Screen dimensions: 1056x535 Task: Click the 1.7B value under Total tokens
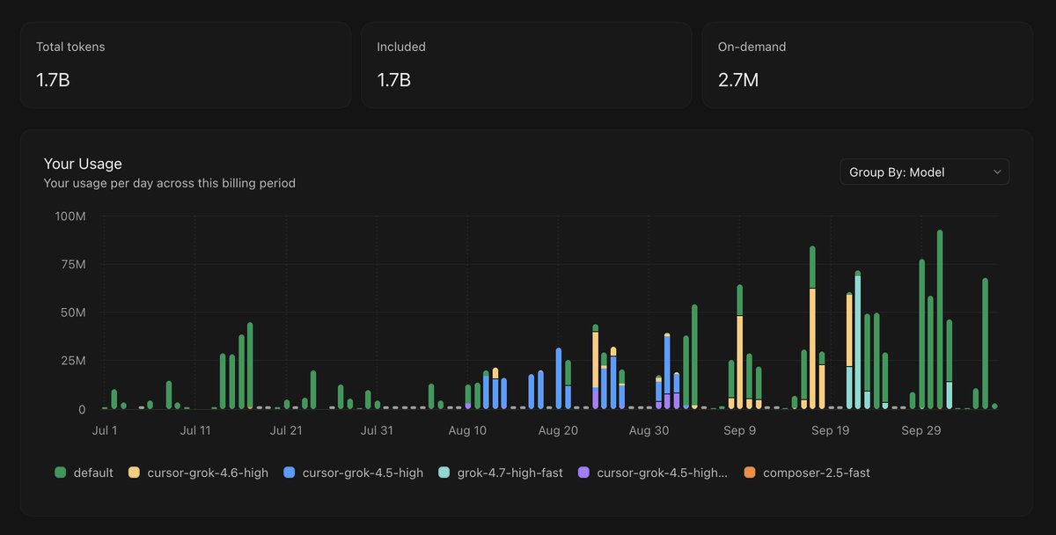[53, 80]
